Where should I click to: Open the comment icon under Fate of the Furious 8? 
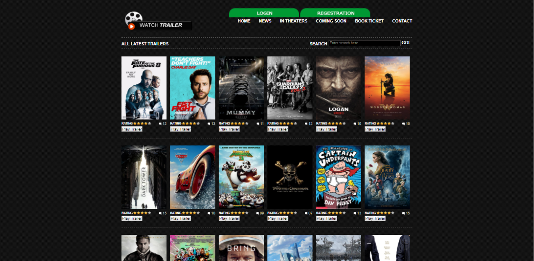[x=160, y=124]
